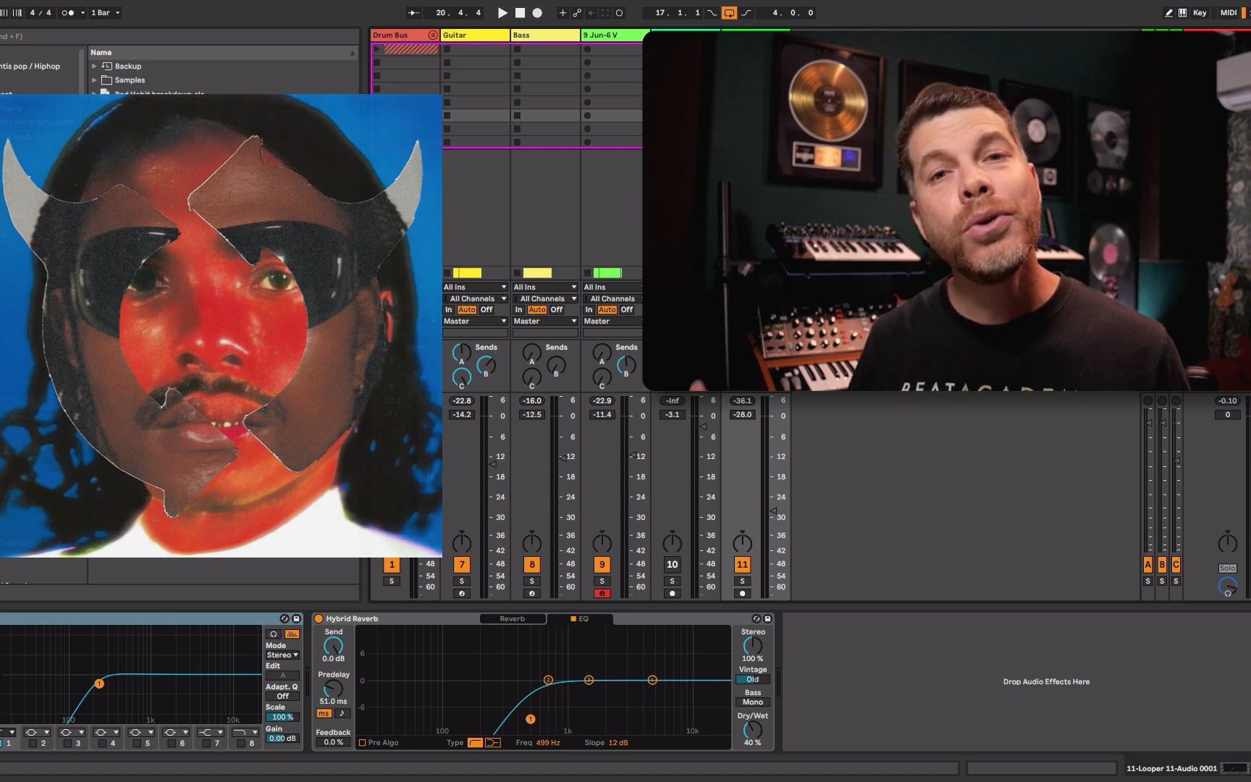Click the Punch-Out switch beside loop
Screen dimensions: 1251x782
tap(746, 12)
